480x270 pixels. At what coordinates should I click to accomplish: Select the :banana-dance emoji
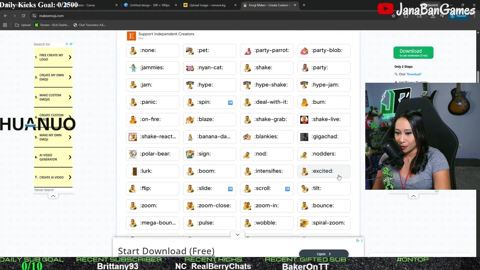tap(210, 136)
